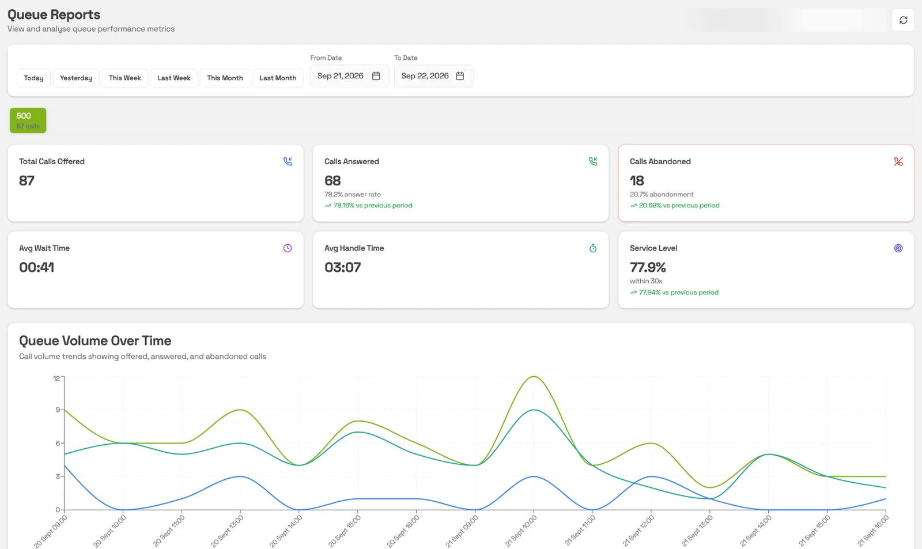
Task: Click the Total Calls Offered phone icon
Action: [x=288, y=161]
